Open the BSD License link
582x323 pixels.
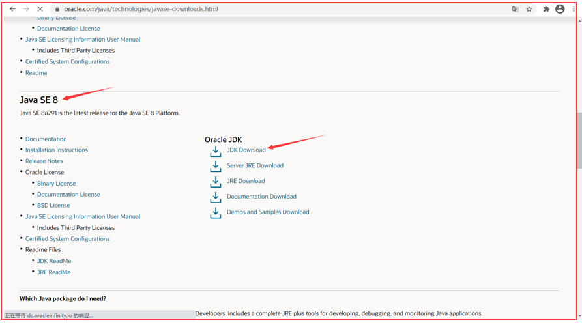pyautogui.click(x=53, y=205)
